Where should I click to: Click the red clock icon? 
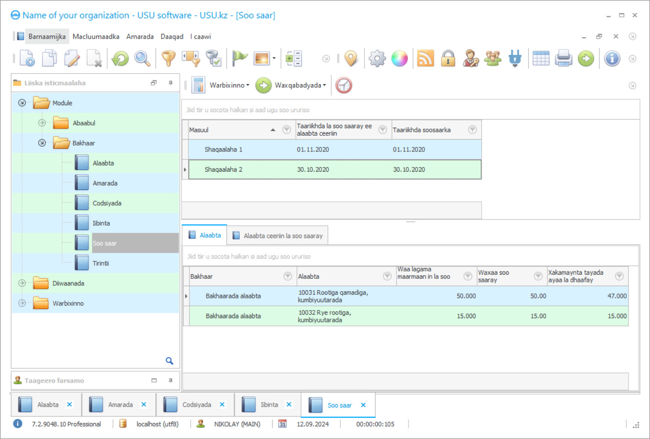344,85
